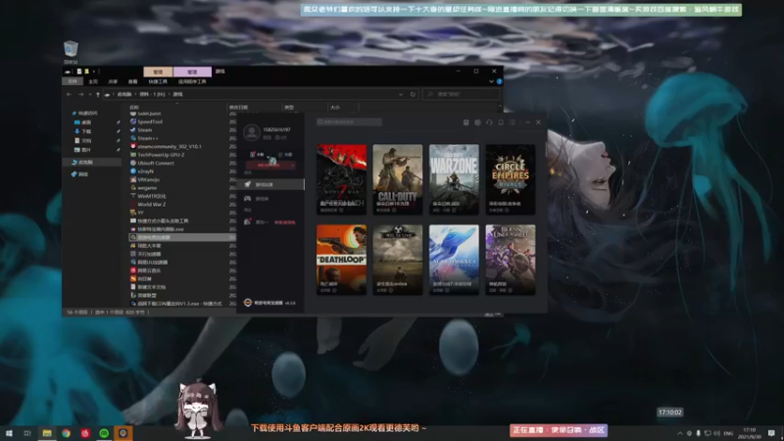Click Explorer's Back navigation arrow
The image size is (784, 441).
[x=69, y=94]
